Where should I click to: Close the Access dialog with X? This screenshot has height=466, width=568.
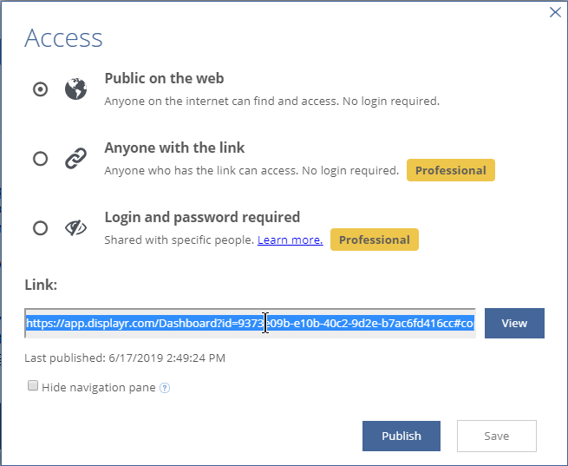(555, 12)
